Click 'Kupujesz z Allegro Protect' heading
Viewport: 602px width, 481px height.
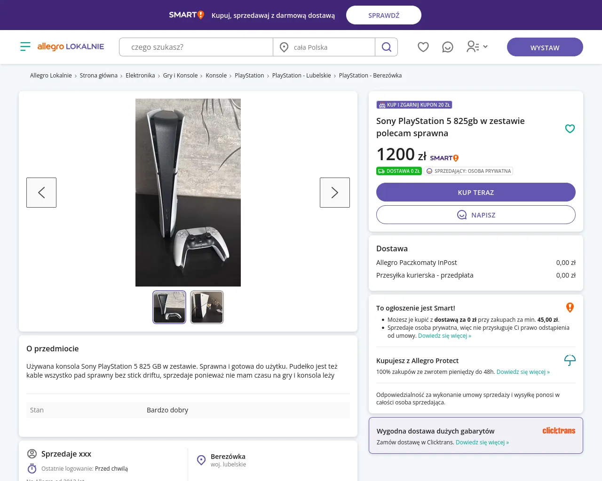pos(417,361)
